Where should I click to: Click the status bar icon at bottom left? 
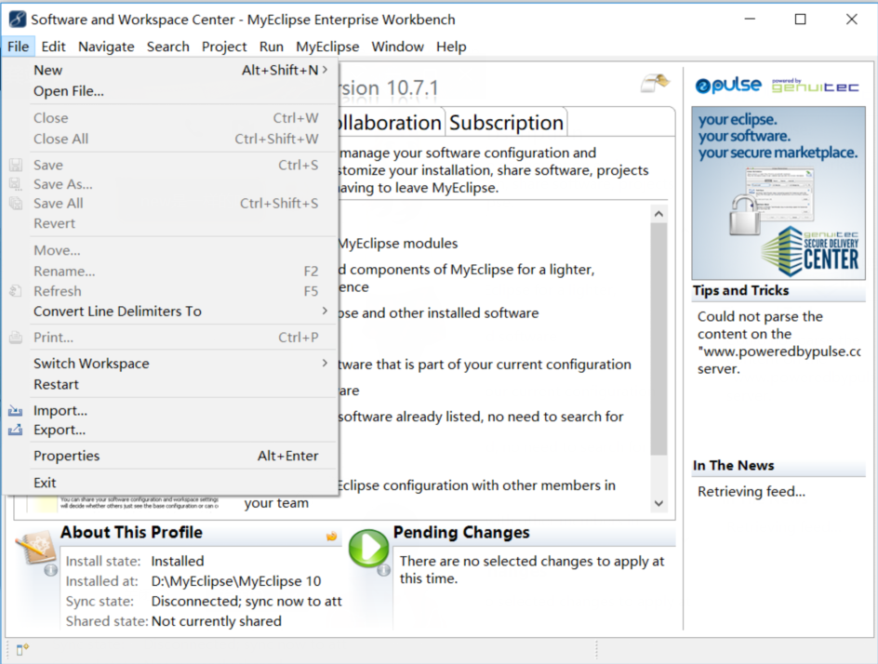click(x=21, y=649)
